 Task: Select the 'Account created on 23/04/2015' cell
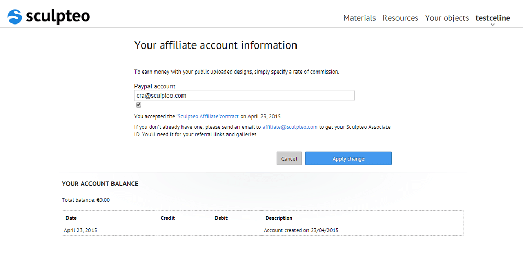tap(301, 230)
